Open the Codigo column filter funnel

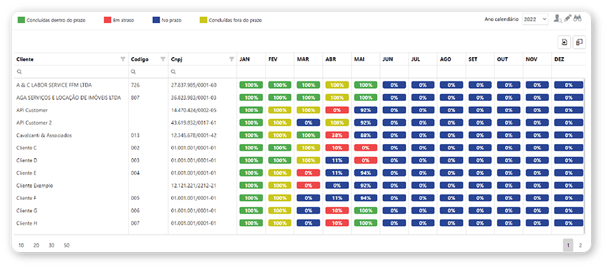coord(163,60)
